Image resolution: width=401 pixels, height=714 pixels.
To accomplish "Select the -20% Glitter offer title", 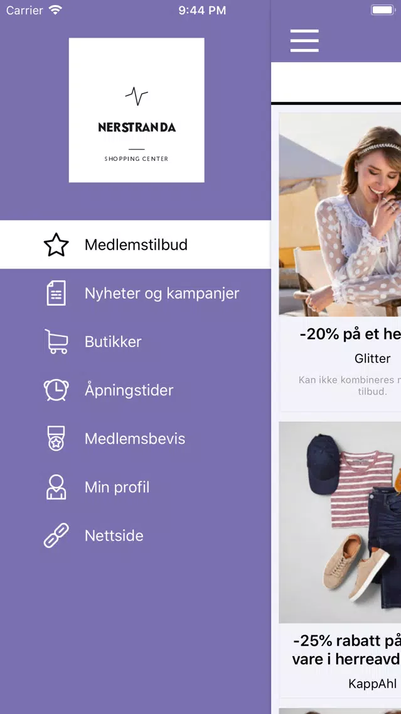I will pyautogui.click(x=350, y=334).
